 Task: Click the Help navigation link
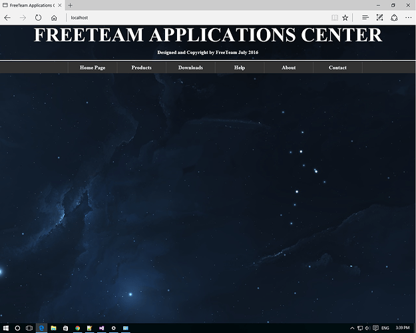[x=240, y=67]
